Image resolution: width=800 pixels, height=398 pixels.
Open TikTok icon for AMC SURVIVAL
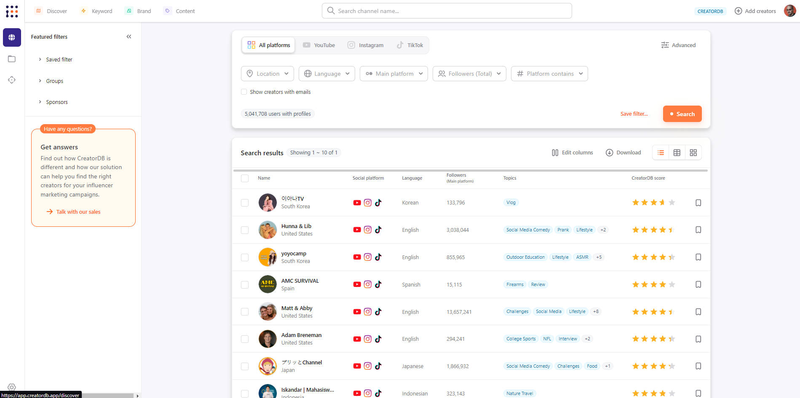click(378, 284)
